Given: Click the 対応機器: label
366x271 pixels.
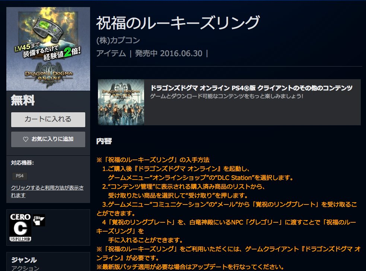Looking at the screenshot, I should (x=22, y=163).
